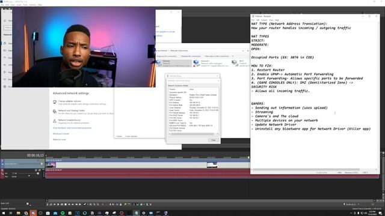Click the Network and Sharing Center icon
The height and width of the screenshot is (216, 385).
tap(55, 112)
